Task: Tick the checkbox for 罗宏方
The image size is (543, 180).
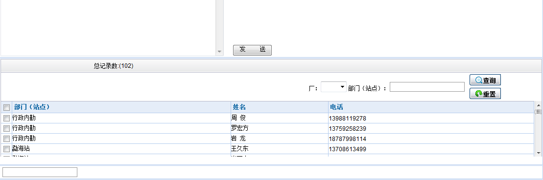Action: (x=6, y=129)
